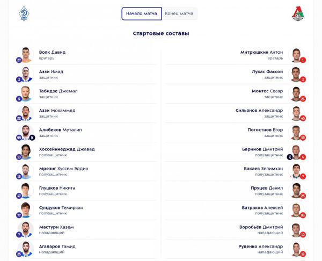This screenshot has height=261, width=322.
Task: Open the Монтес Сесар player link
Action: (267, 91)
